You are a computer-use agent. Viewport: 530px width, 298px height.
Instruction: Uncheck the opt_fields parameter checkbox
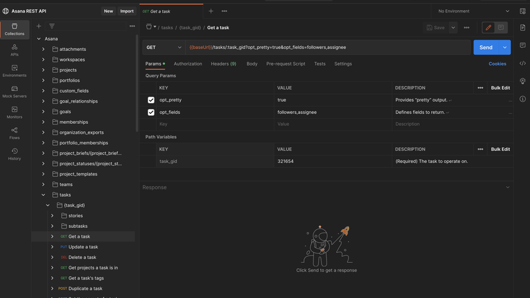151,112
